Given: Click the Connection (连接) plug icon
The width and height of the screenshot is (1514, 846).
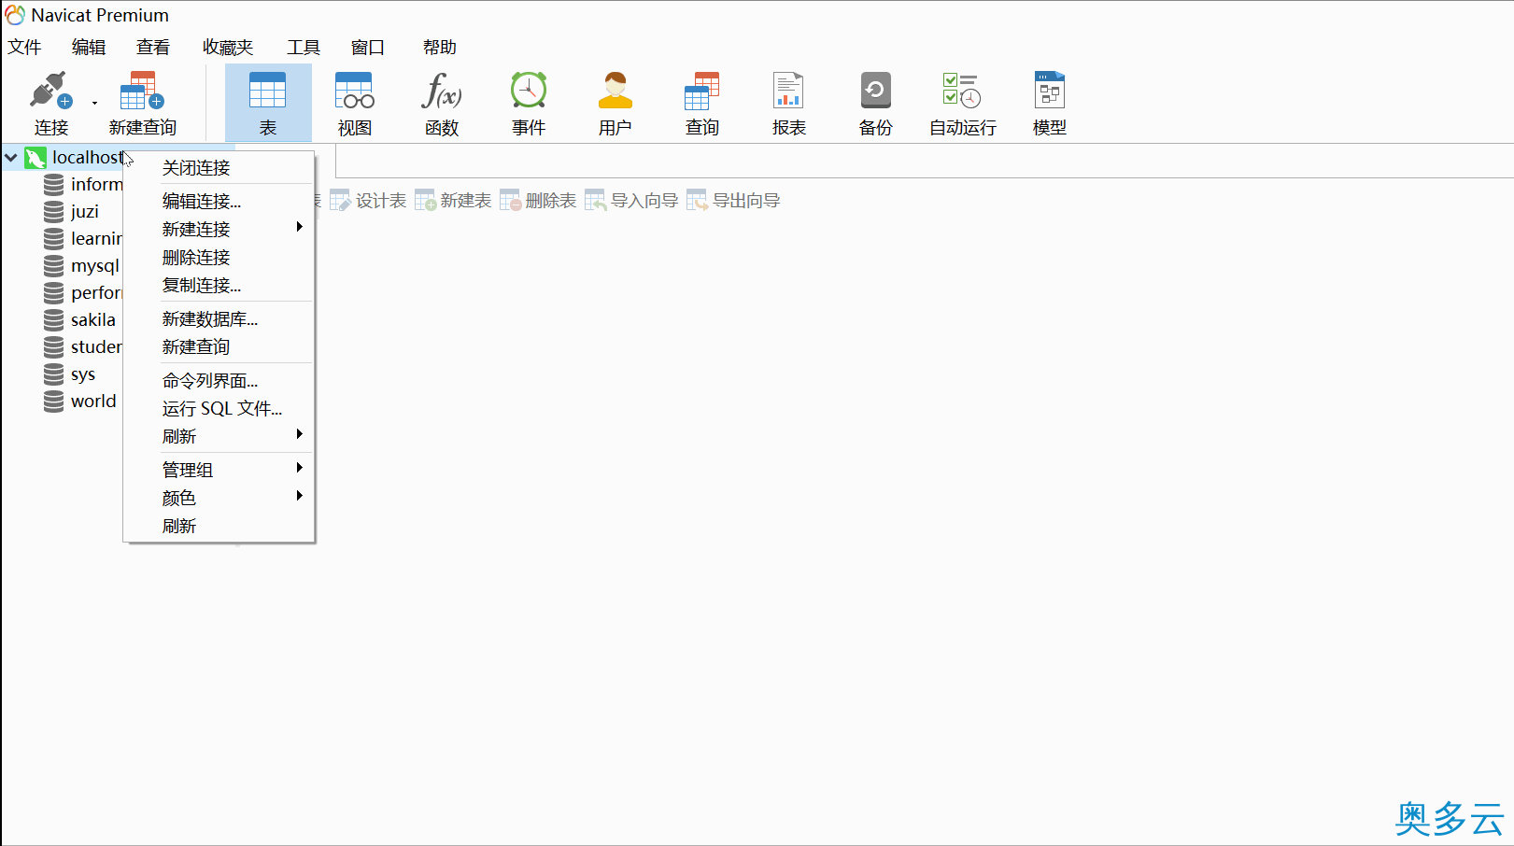Looking at the screenshot, I should tap(50, 92).
